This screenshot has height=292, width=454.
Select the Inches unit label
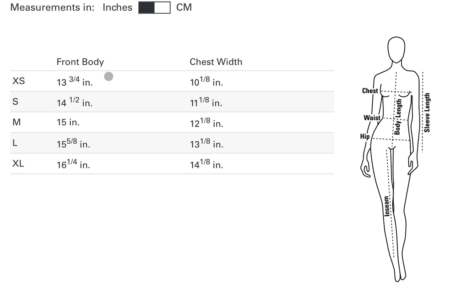[118, 7]
